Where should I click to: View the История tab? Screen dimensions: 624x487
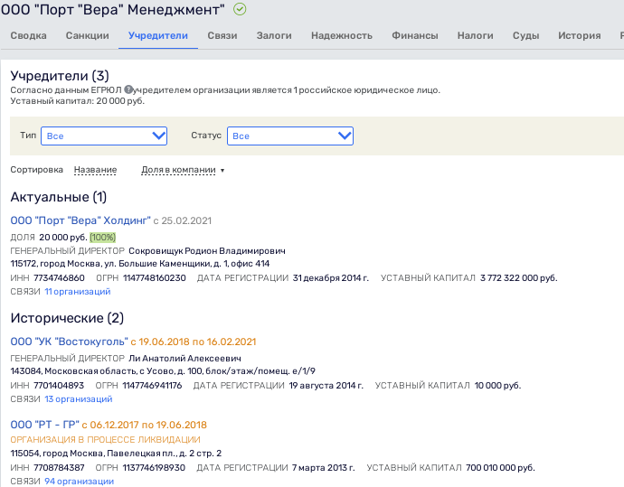(x=579, y=36)
